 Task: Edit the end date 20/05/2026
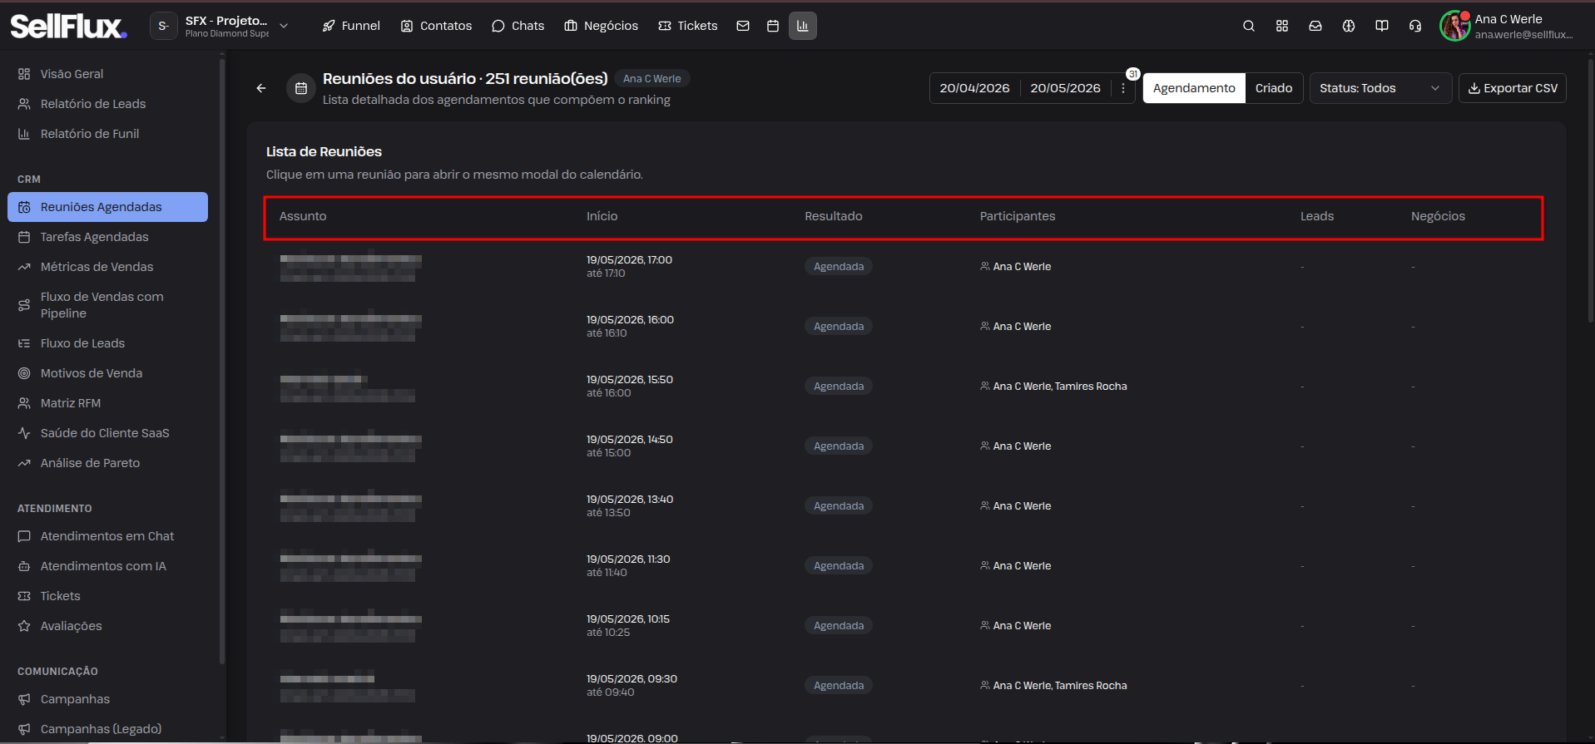(1065, 88)
